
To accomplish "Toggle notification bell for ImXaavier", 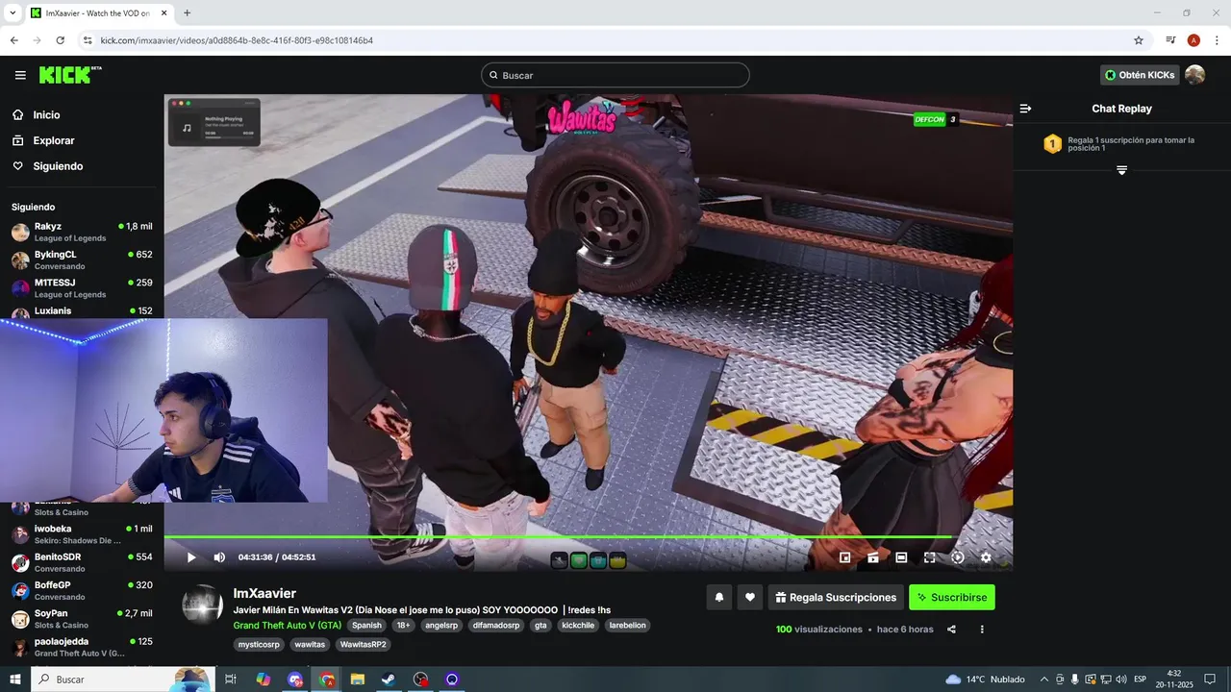I will point(718,597).
